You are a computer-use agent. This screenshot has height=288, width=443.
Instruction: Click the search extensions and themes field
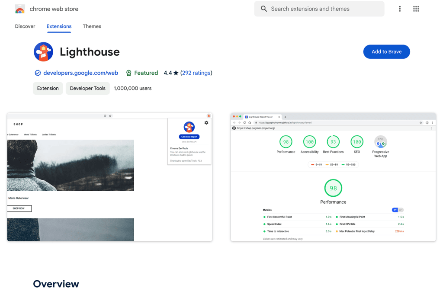[319, 9]
